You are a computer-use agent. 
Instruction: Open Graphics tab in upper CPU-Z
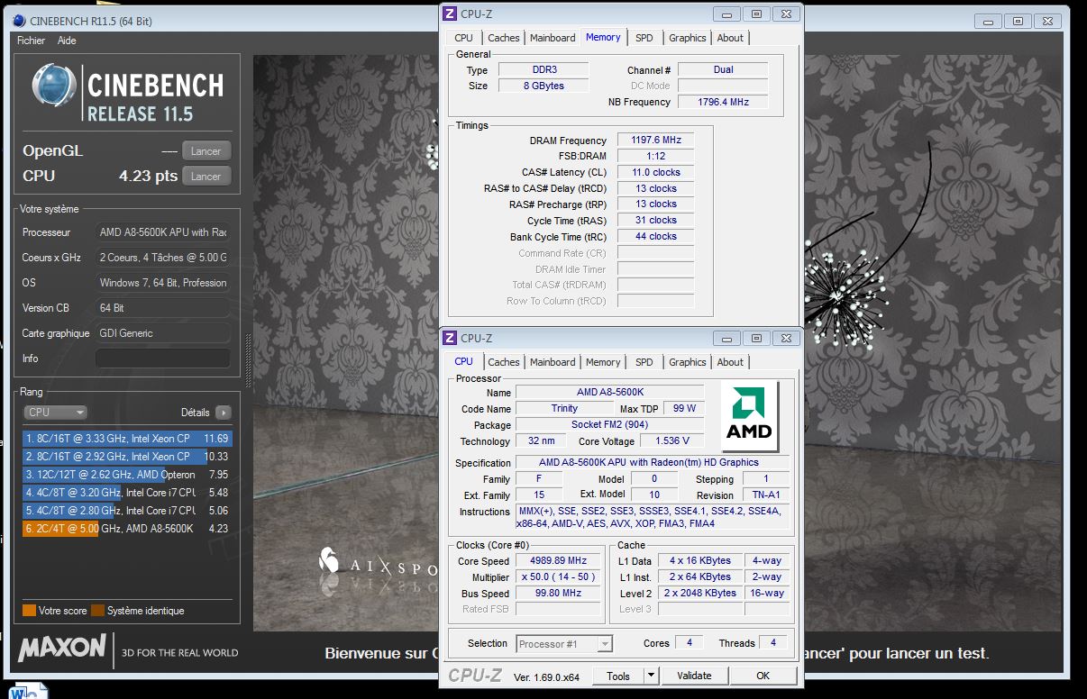[687, 38]
